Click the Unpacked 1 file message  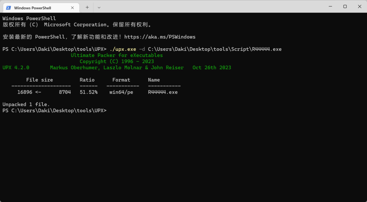[26, 104]
